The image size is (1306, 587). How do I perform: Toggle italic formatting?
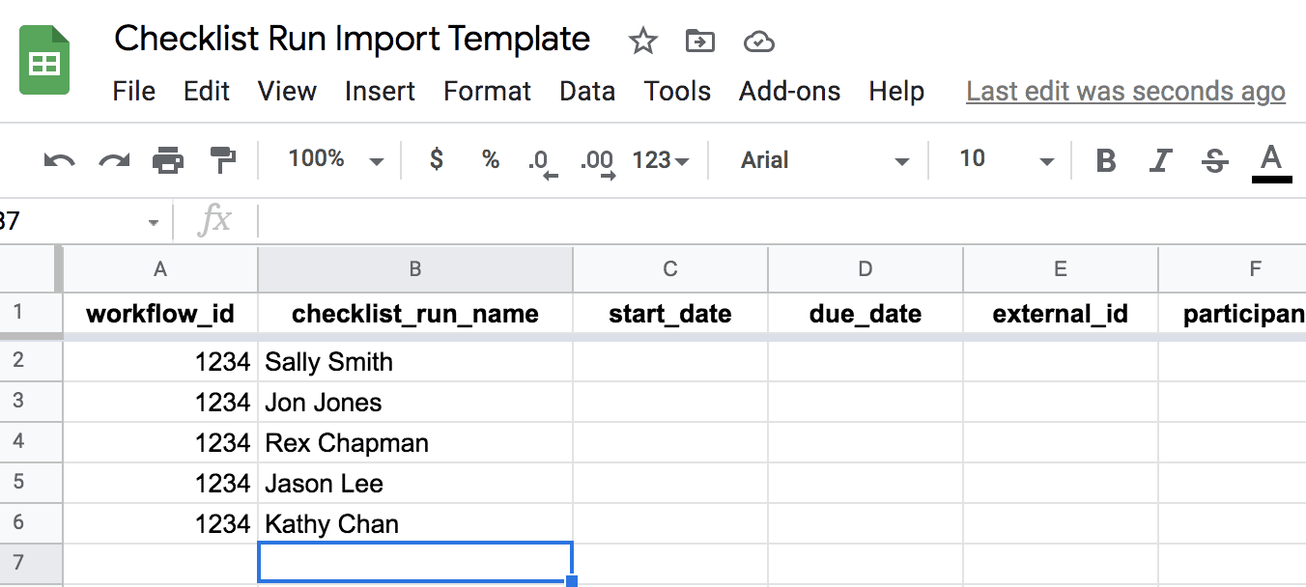point(1161,160)
